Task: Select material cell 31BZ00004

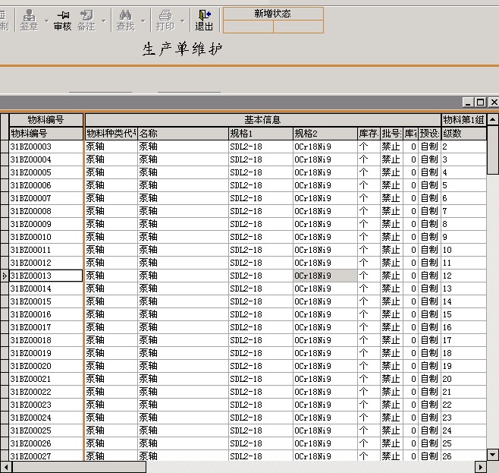Action: 46,159
